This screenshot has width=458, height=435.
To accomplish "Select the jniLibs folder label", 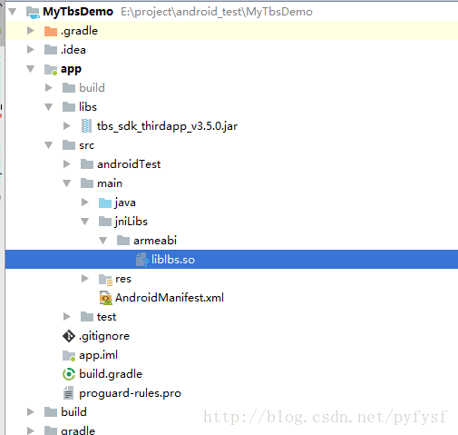I will point(132,222).
